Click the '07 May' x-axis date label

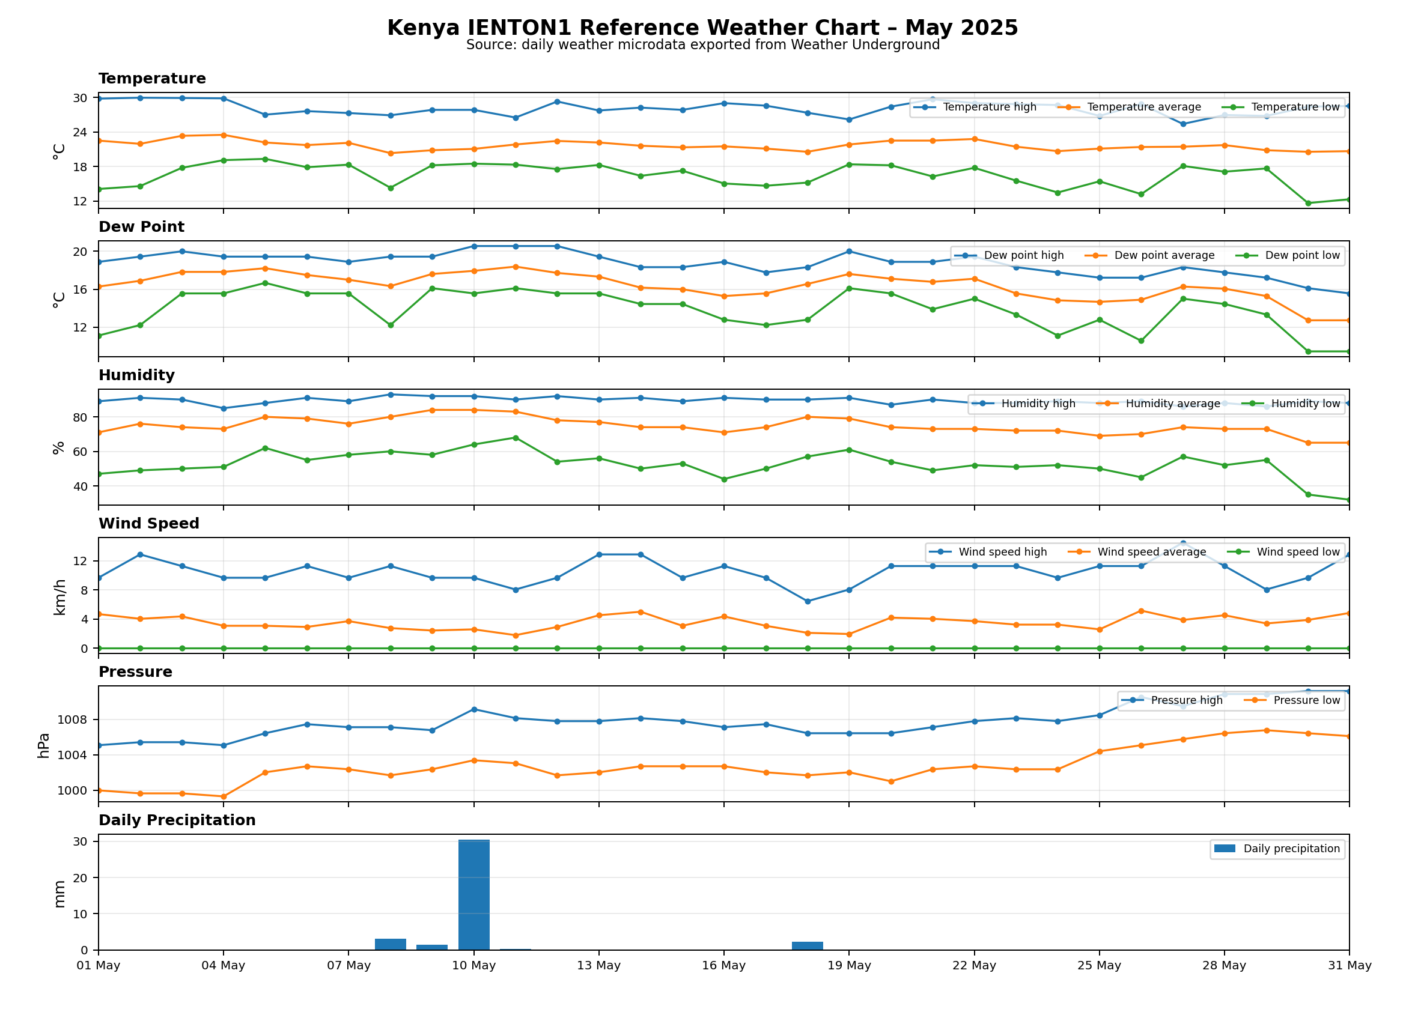[349, 967]
